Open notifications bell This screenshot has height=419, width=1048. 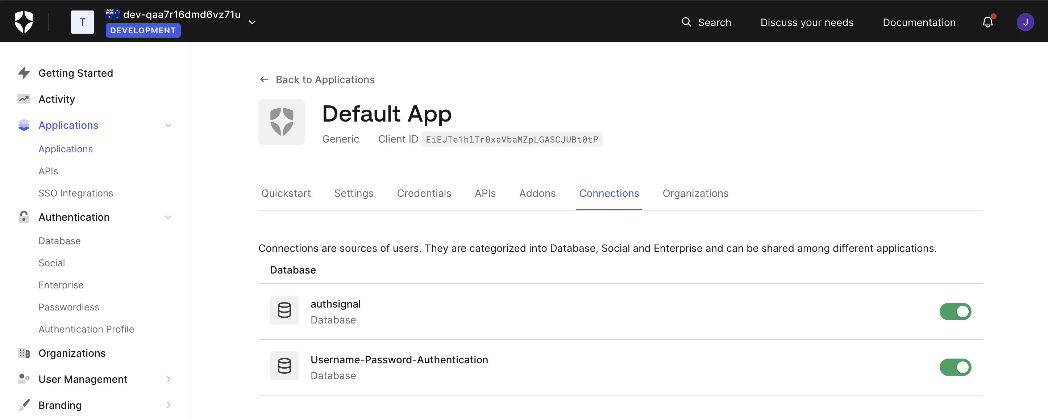(x=988, y=22)
